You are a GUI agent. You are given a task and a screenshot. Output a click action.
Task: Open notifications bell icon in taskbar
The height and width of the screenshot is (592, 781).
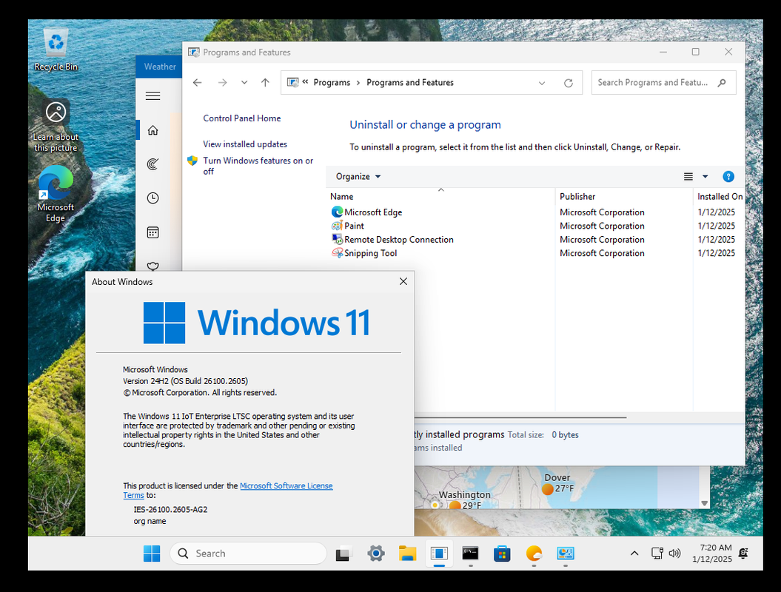pyautogui.click(x=744, y=554)
